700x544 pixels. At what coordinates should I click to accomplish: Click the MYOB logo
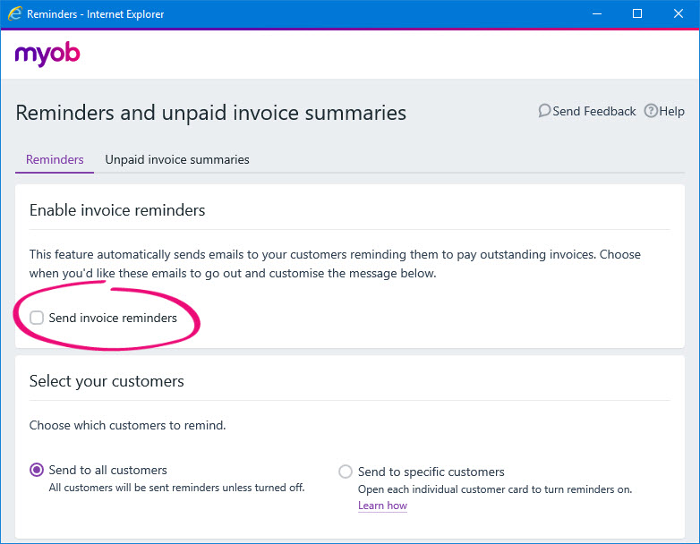[x=47, y=54]
